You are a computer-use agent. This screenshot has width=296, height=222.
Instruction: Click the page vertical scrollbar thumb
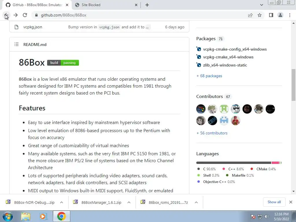[293, 85]
